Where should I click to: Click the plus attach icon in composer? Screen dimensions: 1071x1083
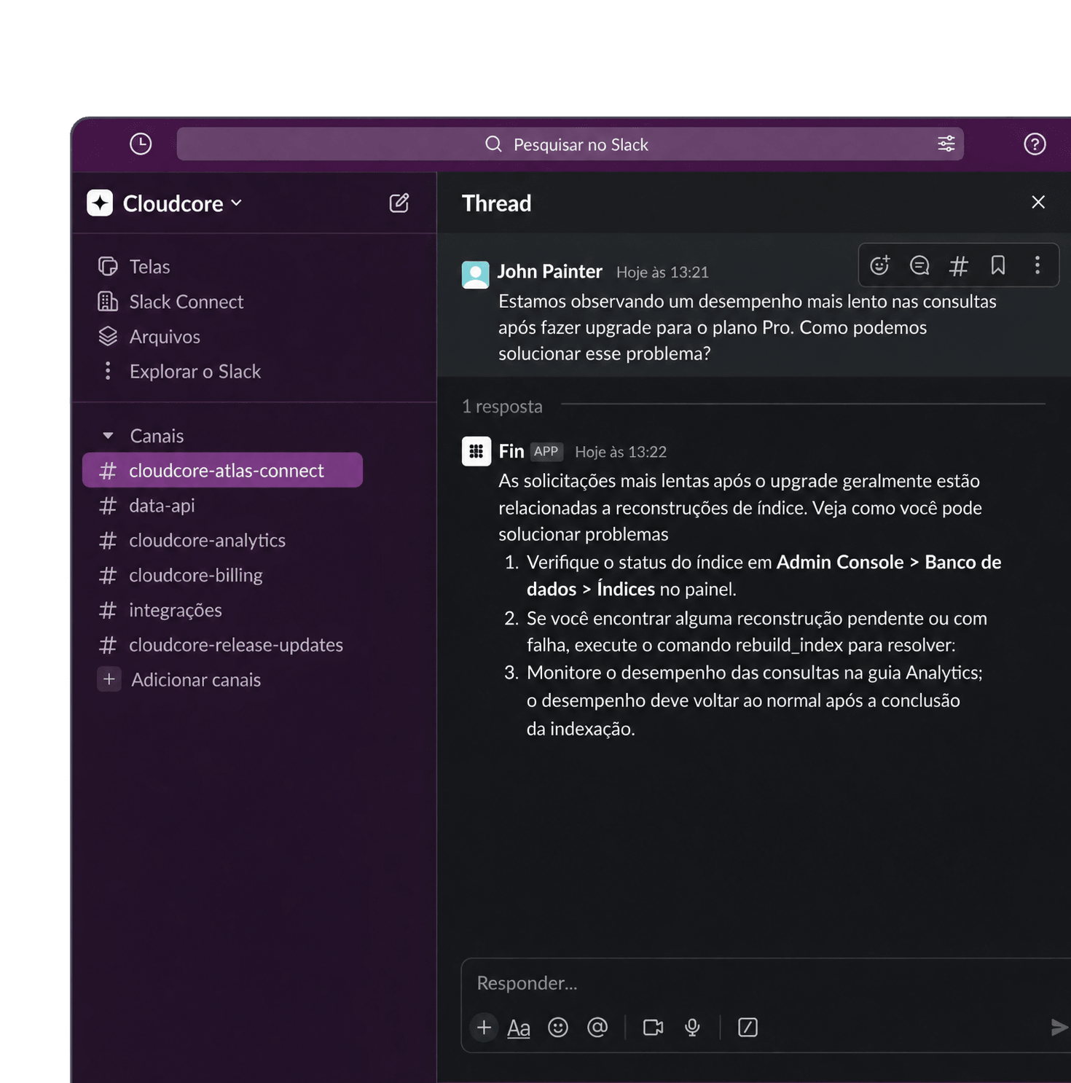[484, 1027]
